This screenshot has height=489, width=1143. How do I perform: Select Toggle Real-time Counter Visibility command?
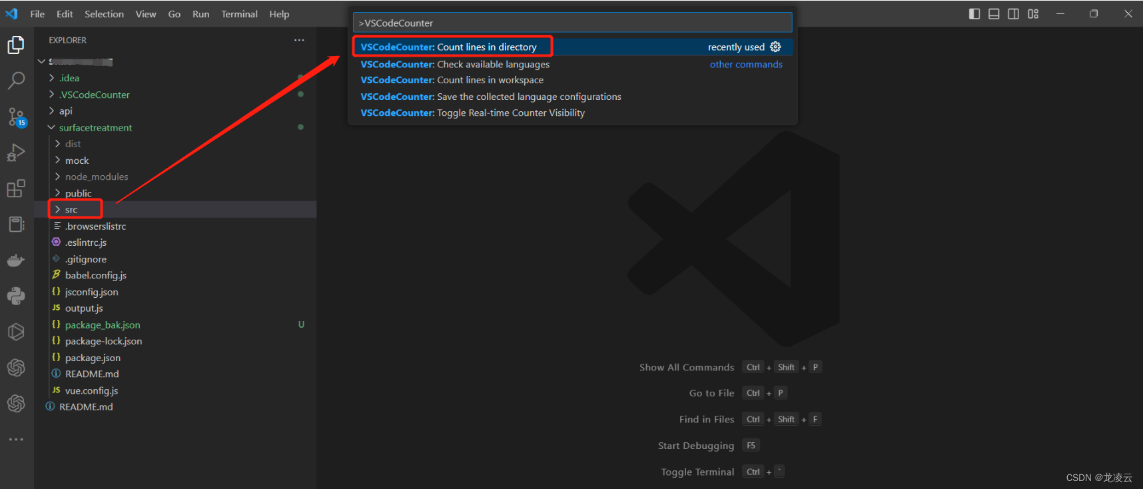[x=572, y=113]
